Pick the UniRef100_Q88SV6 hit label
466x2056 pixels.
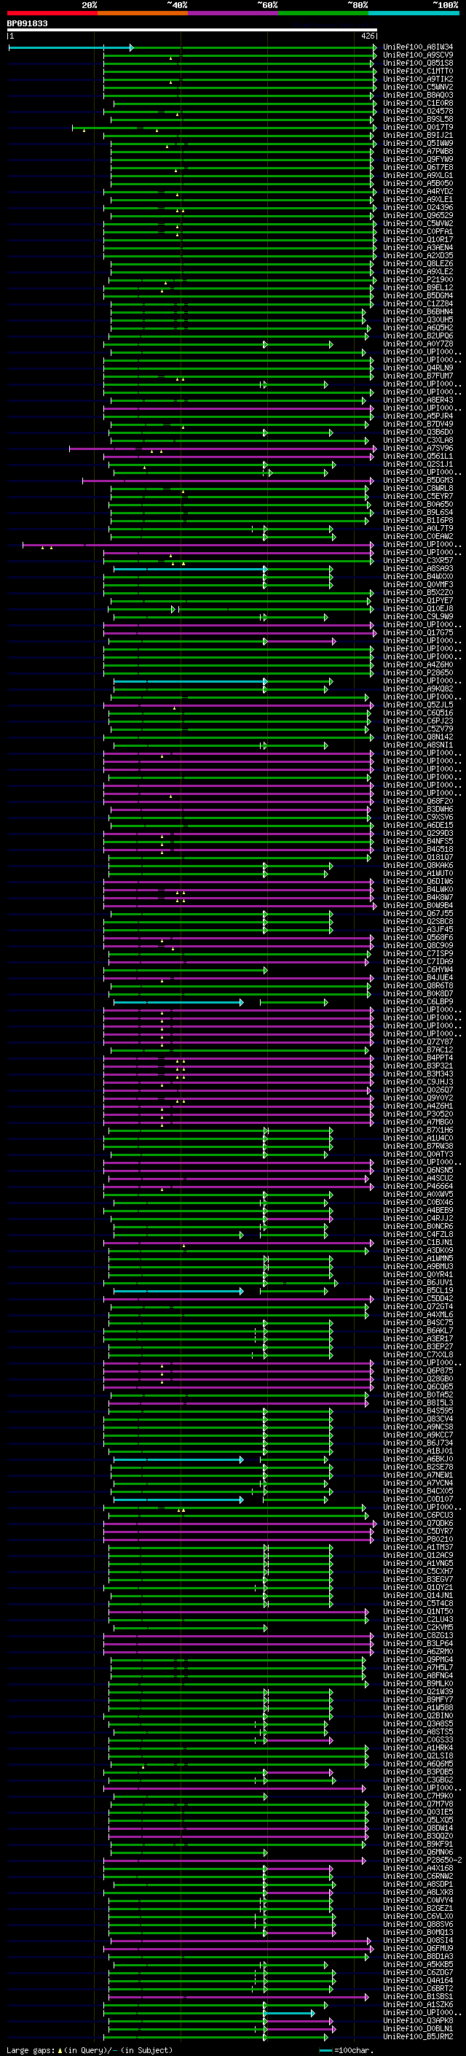tap(418, 1923)
